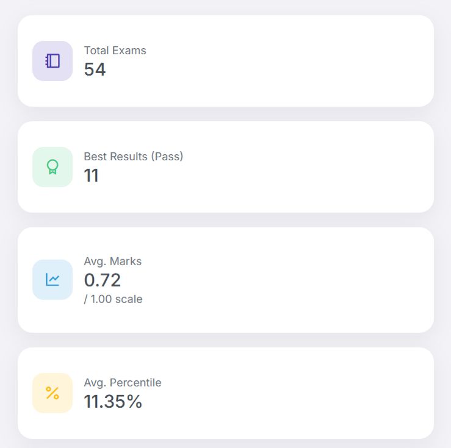
Task: Click the 11.35% average percentile value
Action: [112, 402]
